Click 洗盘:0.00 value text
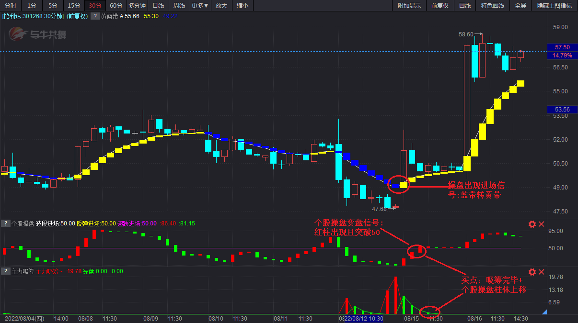The width and height of the screenshot is (578, 323). [x=95, y=271]
